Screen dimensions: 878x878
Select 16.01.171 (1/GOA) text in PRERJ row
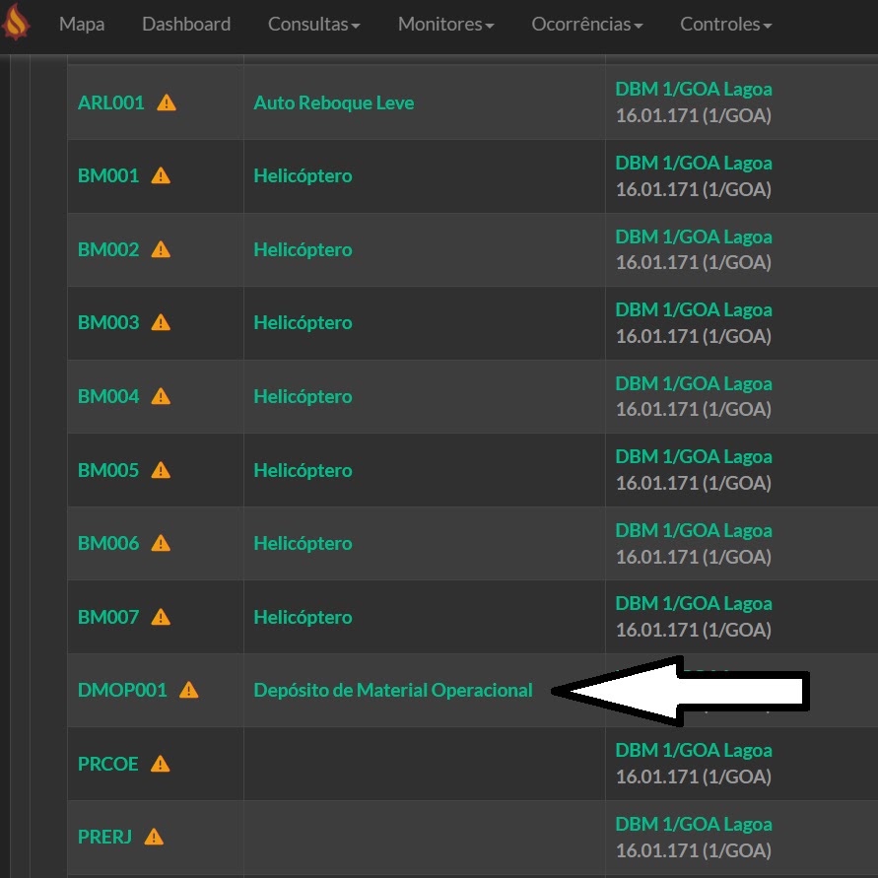click(693, 850)
